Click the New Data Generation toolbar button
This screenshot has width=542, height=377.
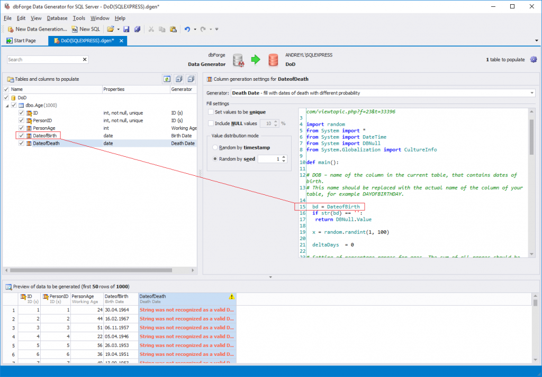37,29
